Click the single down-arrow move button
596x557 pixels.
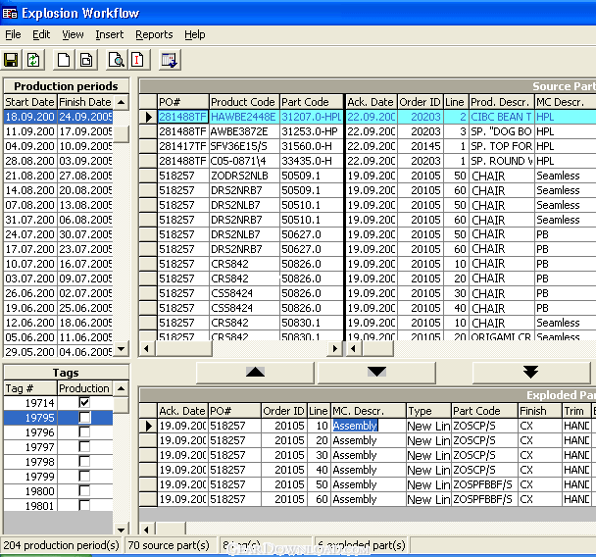pos(376,373)
